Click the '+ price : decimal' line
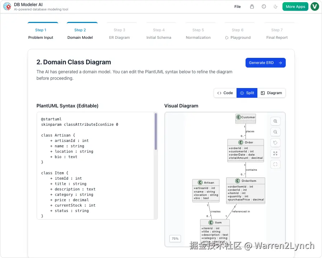This screenshot has width=322, height=258. 69,200
